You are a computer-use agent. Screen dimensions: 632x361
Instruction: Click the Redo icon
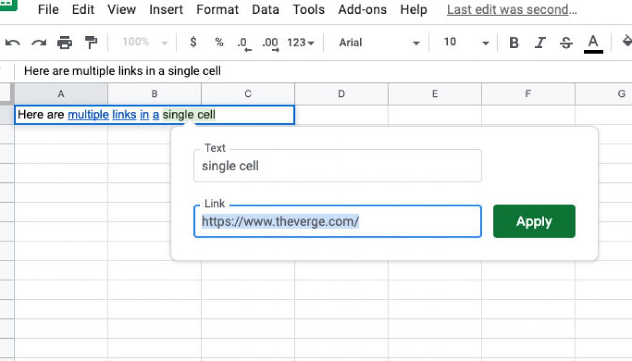(39, 42)
